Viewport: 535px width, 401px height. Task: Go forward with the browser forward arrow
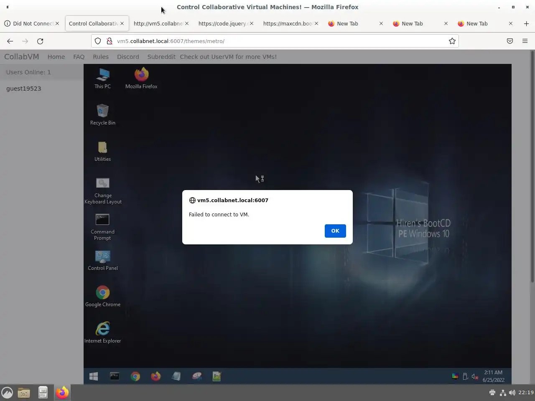pyautogui.click(x=25, y=41)
